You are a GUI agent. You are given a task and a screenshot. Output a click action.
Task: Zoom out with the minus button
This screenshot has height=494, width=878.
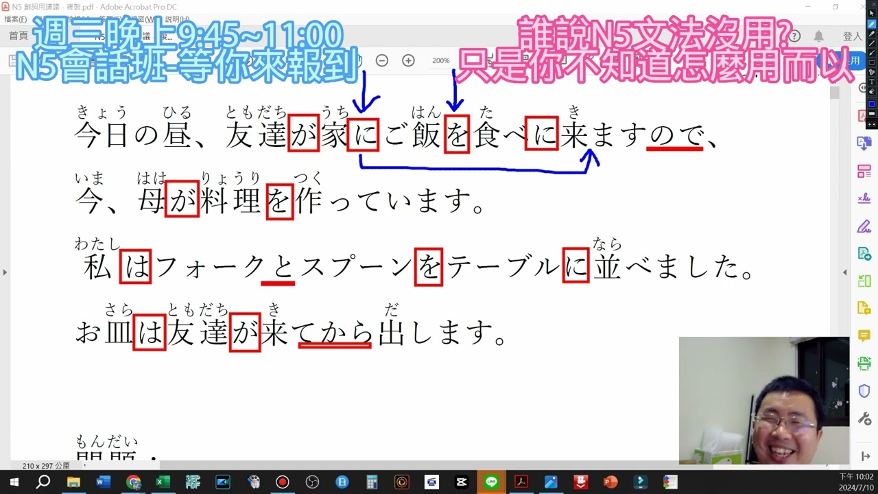click(x=382, y=60)
